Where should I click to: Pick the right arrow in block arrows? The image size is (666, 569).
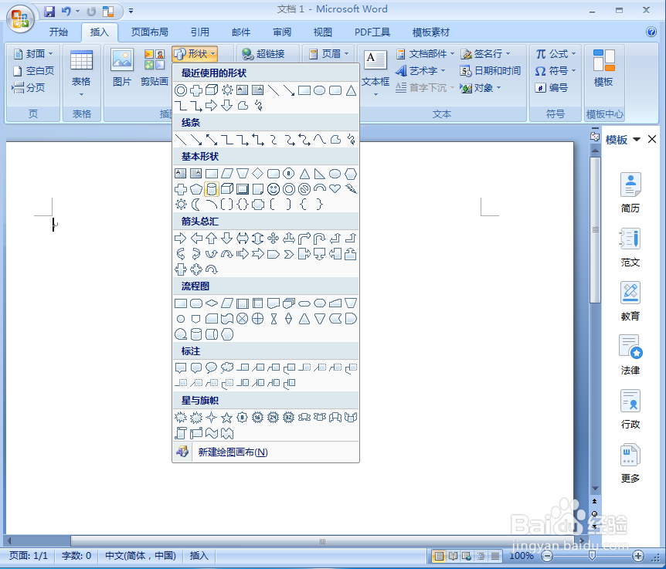pos(181,239)
